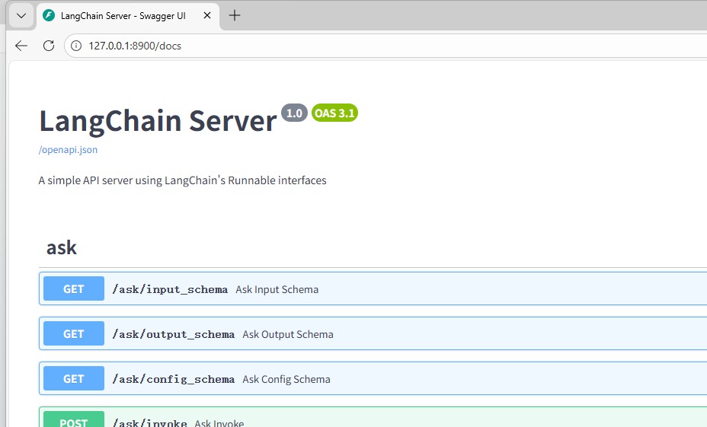Expand the Ask Input Schema endpoint description
Image resolution: width=707 pixels, height=427 pixels.
point(277,289)
